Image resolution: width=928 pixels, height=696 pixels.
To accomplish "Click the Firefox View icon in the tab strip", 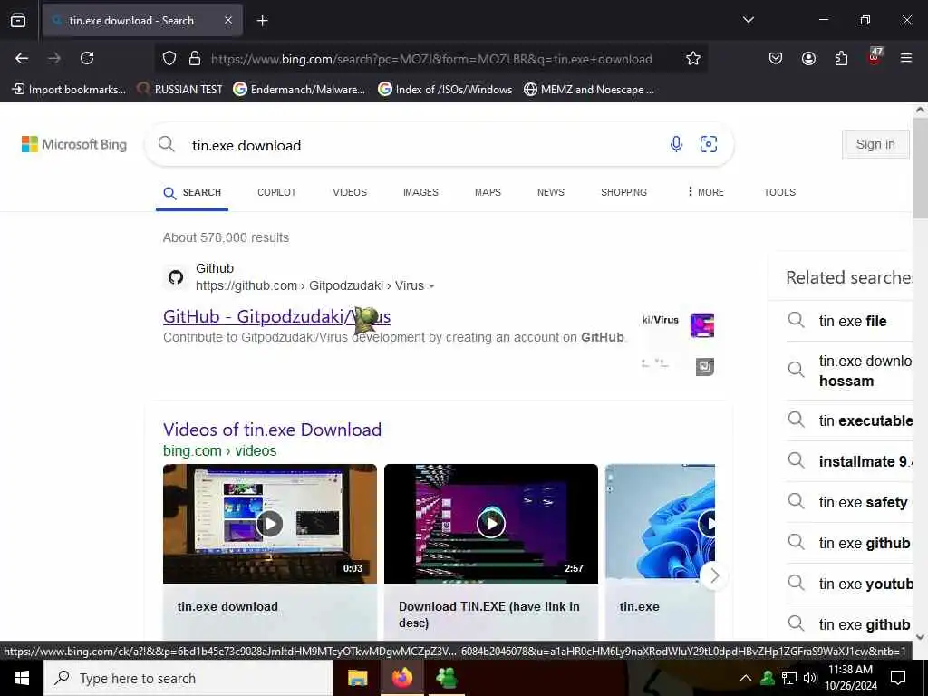I will (18, 21).
